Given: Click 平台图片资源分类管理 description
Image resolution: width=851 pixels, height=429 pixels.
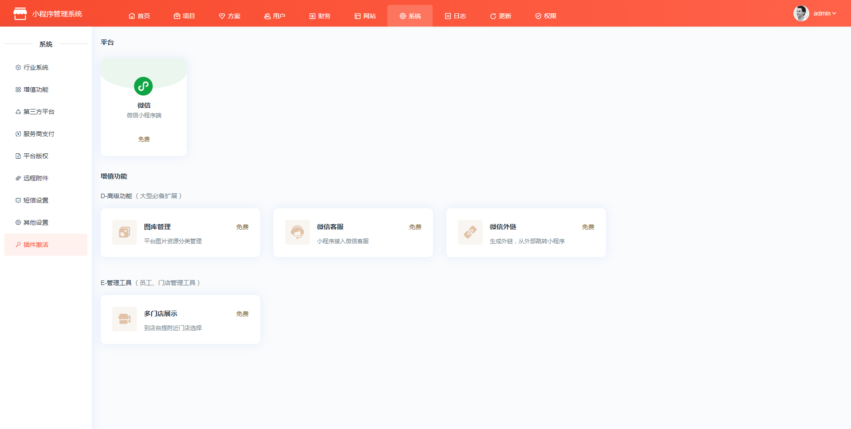Looking at the screenshot, I should [x=173, y=241].
